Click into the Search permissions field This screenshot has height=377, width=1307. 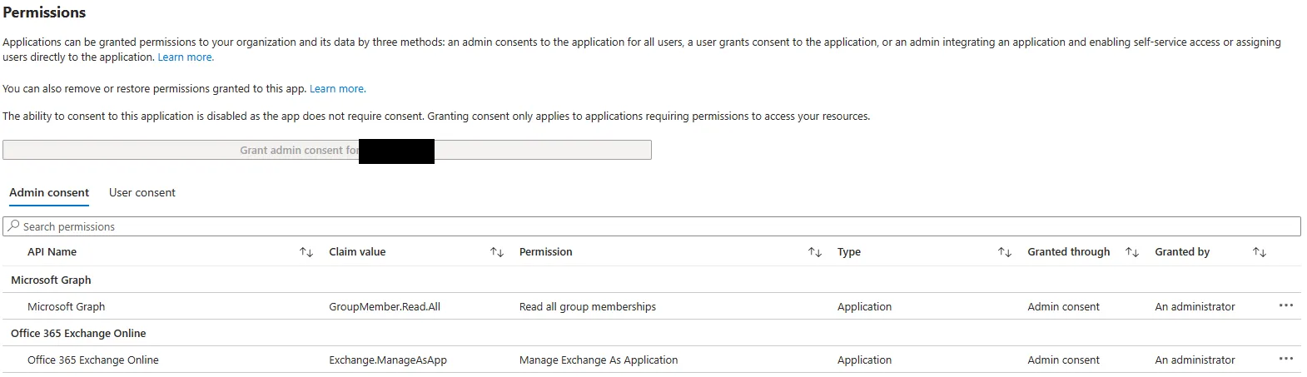(x=649, y=226)
